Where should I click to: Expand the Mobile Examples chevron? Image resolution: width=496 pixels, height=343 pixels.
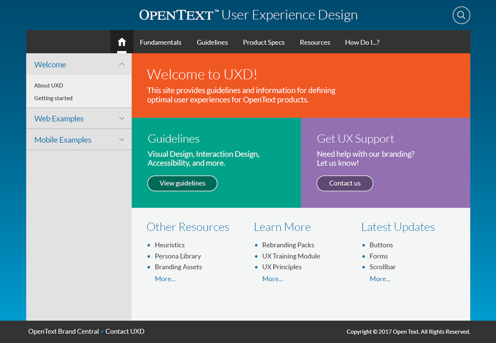(x=122, y=140)
